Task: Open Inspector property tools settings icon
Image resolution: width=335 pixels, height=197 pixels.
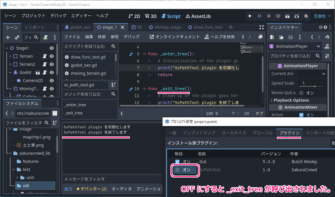Action: point(327,56)
